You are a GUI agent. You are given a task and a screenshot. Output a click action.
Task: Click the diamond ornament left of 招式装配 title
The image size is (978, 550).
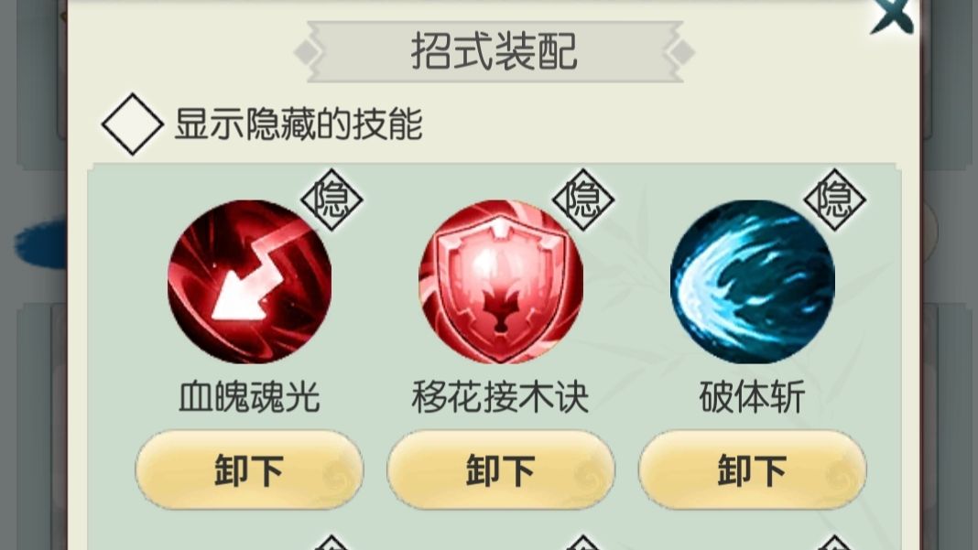(307, 52)
